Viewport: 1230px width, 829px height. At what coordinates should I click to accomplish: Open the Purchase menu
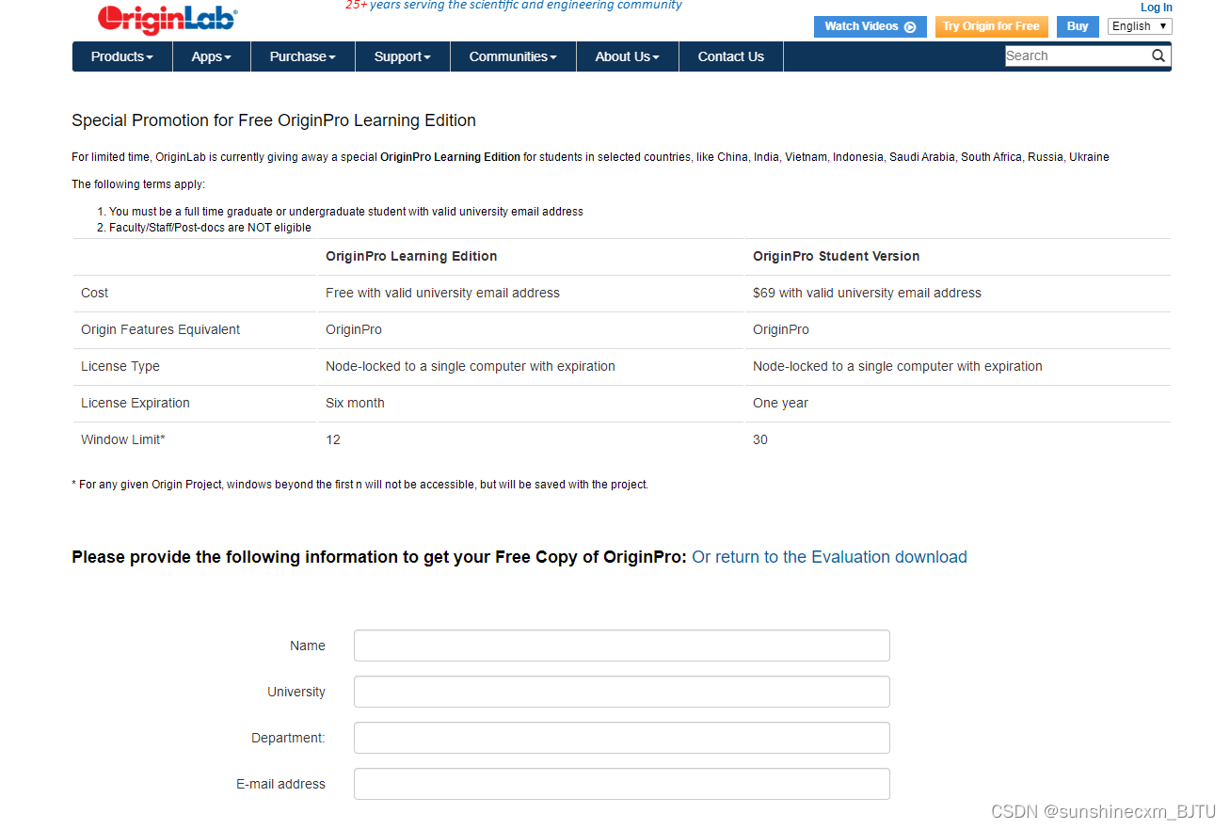(x=303, y=56)
